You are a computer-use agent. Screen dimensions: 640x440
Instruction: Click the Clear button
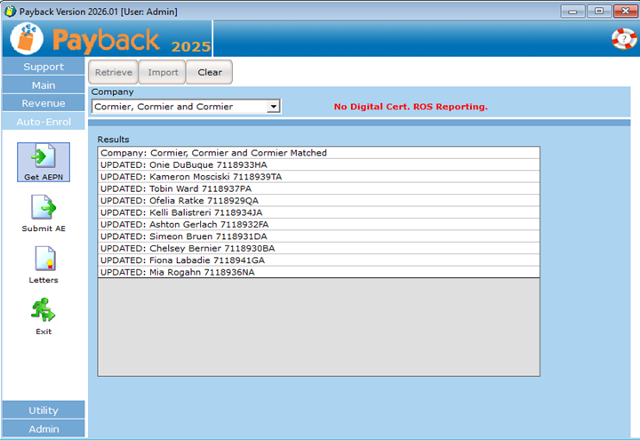point(210,72)
